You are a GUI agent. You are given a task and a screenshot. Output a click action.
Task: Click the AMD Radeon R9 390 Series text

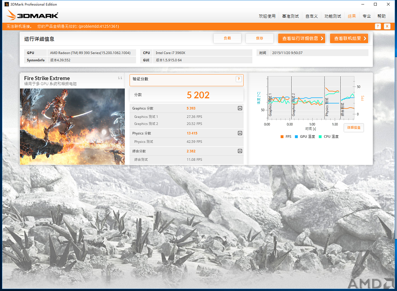[x=90, y=53]
